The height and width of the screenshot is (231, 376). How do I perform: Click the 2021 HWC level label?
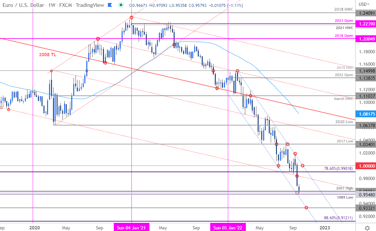344,28
